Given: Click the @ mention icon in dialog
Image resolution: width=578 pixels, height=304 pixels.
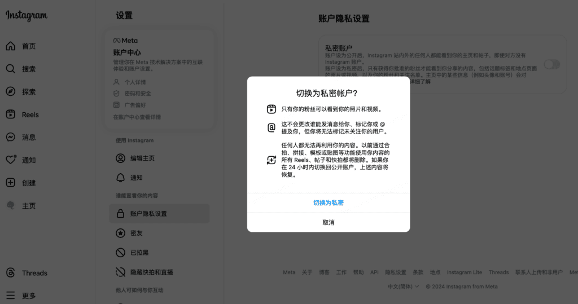Looking at the screenshot, I should click(x=272, y=128).
